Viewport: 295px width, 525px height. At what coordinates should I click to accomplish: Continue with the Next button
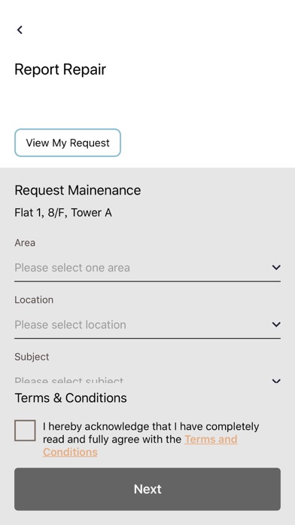(147, 489)
